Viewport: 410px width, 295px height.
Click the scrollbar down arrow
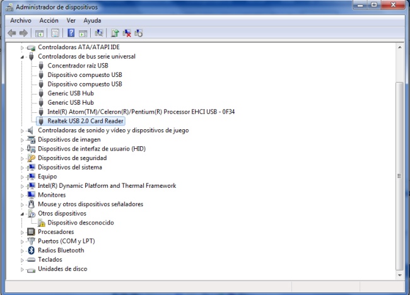(x=399, y=275)
